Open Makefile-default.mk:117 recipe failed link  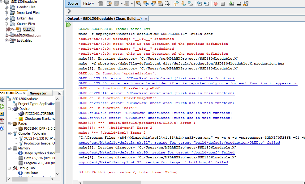[179, 143]
